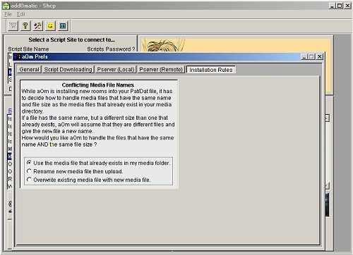353x255 pixels.
Task: Maximize the addOmatic main window
Action: (x=340, y=6)
